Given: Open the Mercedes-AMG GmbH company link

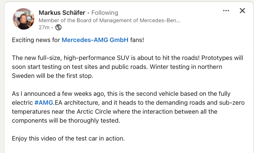Looking at the screenshot, I should (95, 40).
